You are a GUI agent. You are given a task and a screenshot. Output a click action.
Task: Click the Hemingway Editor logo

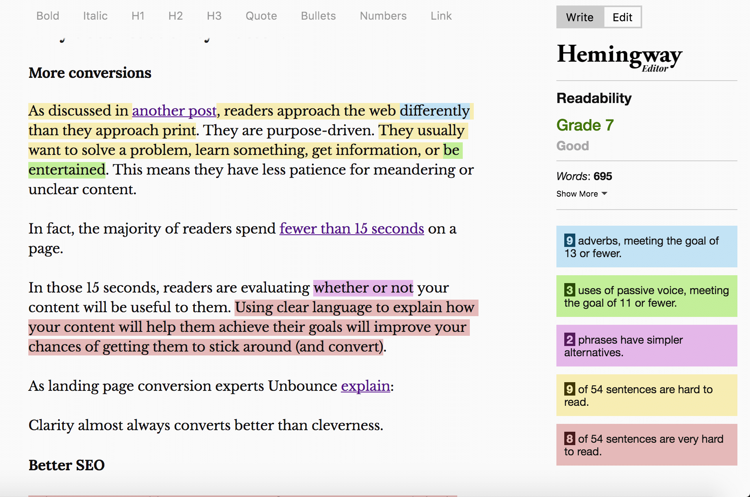(x=619, y=57)
